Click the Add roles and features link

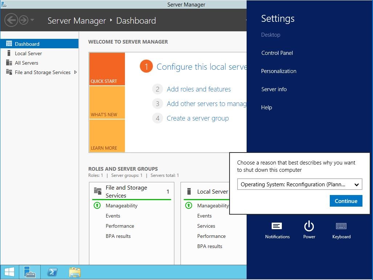199,89
